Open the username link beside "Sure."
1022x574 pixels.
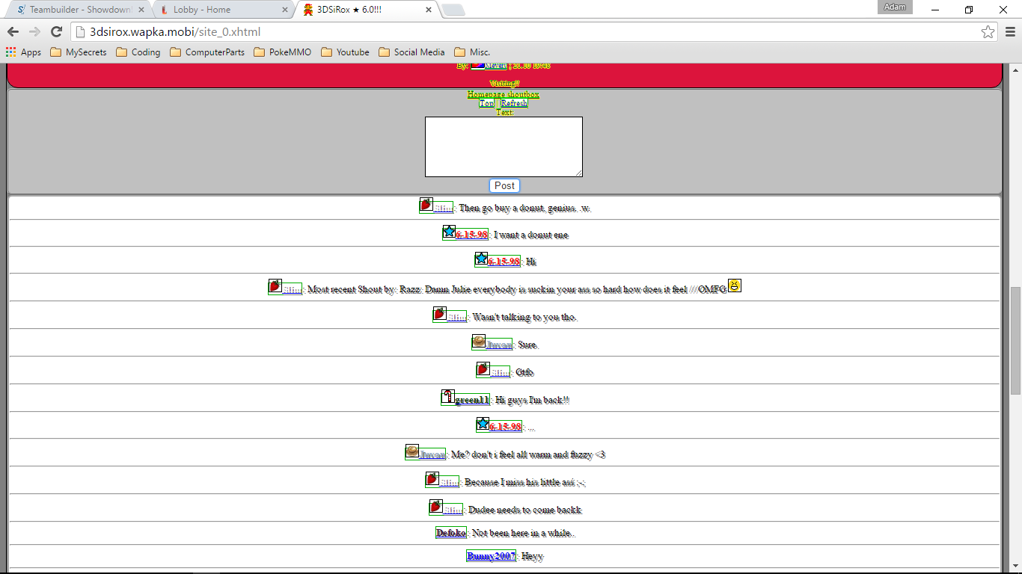click(x=499, y=345)
